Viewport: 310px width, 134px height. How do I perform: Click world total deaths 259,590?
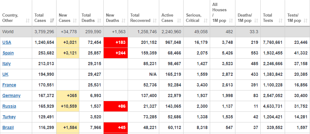pos(93,32)
